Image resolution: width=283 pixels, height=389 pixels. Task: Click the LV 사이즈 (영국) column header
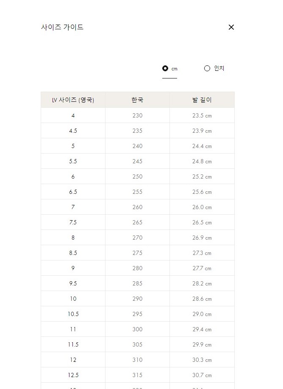73,100
